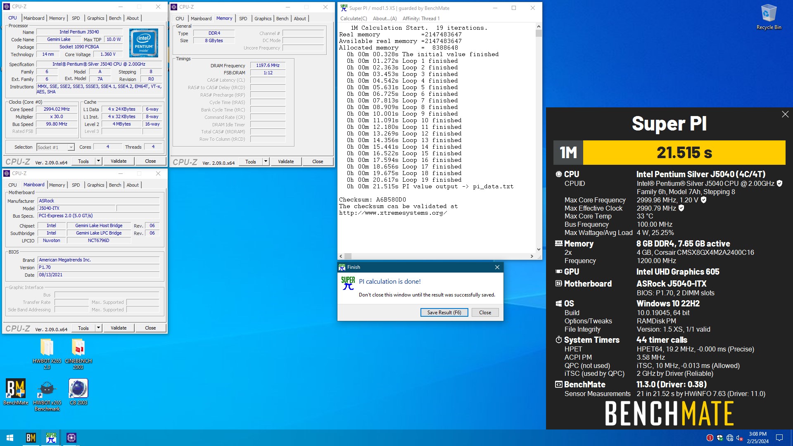Screen dimensions: 793x446
Task: Switch to SPD tab in CPU window
Action: [x=76, y=18]
